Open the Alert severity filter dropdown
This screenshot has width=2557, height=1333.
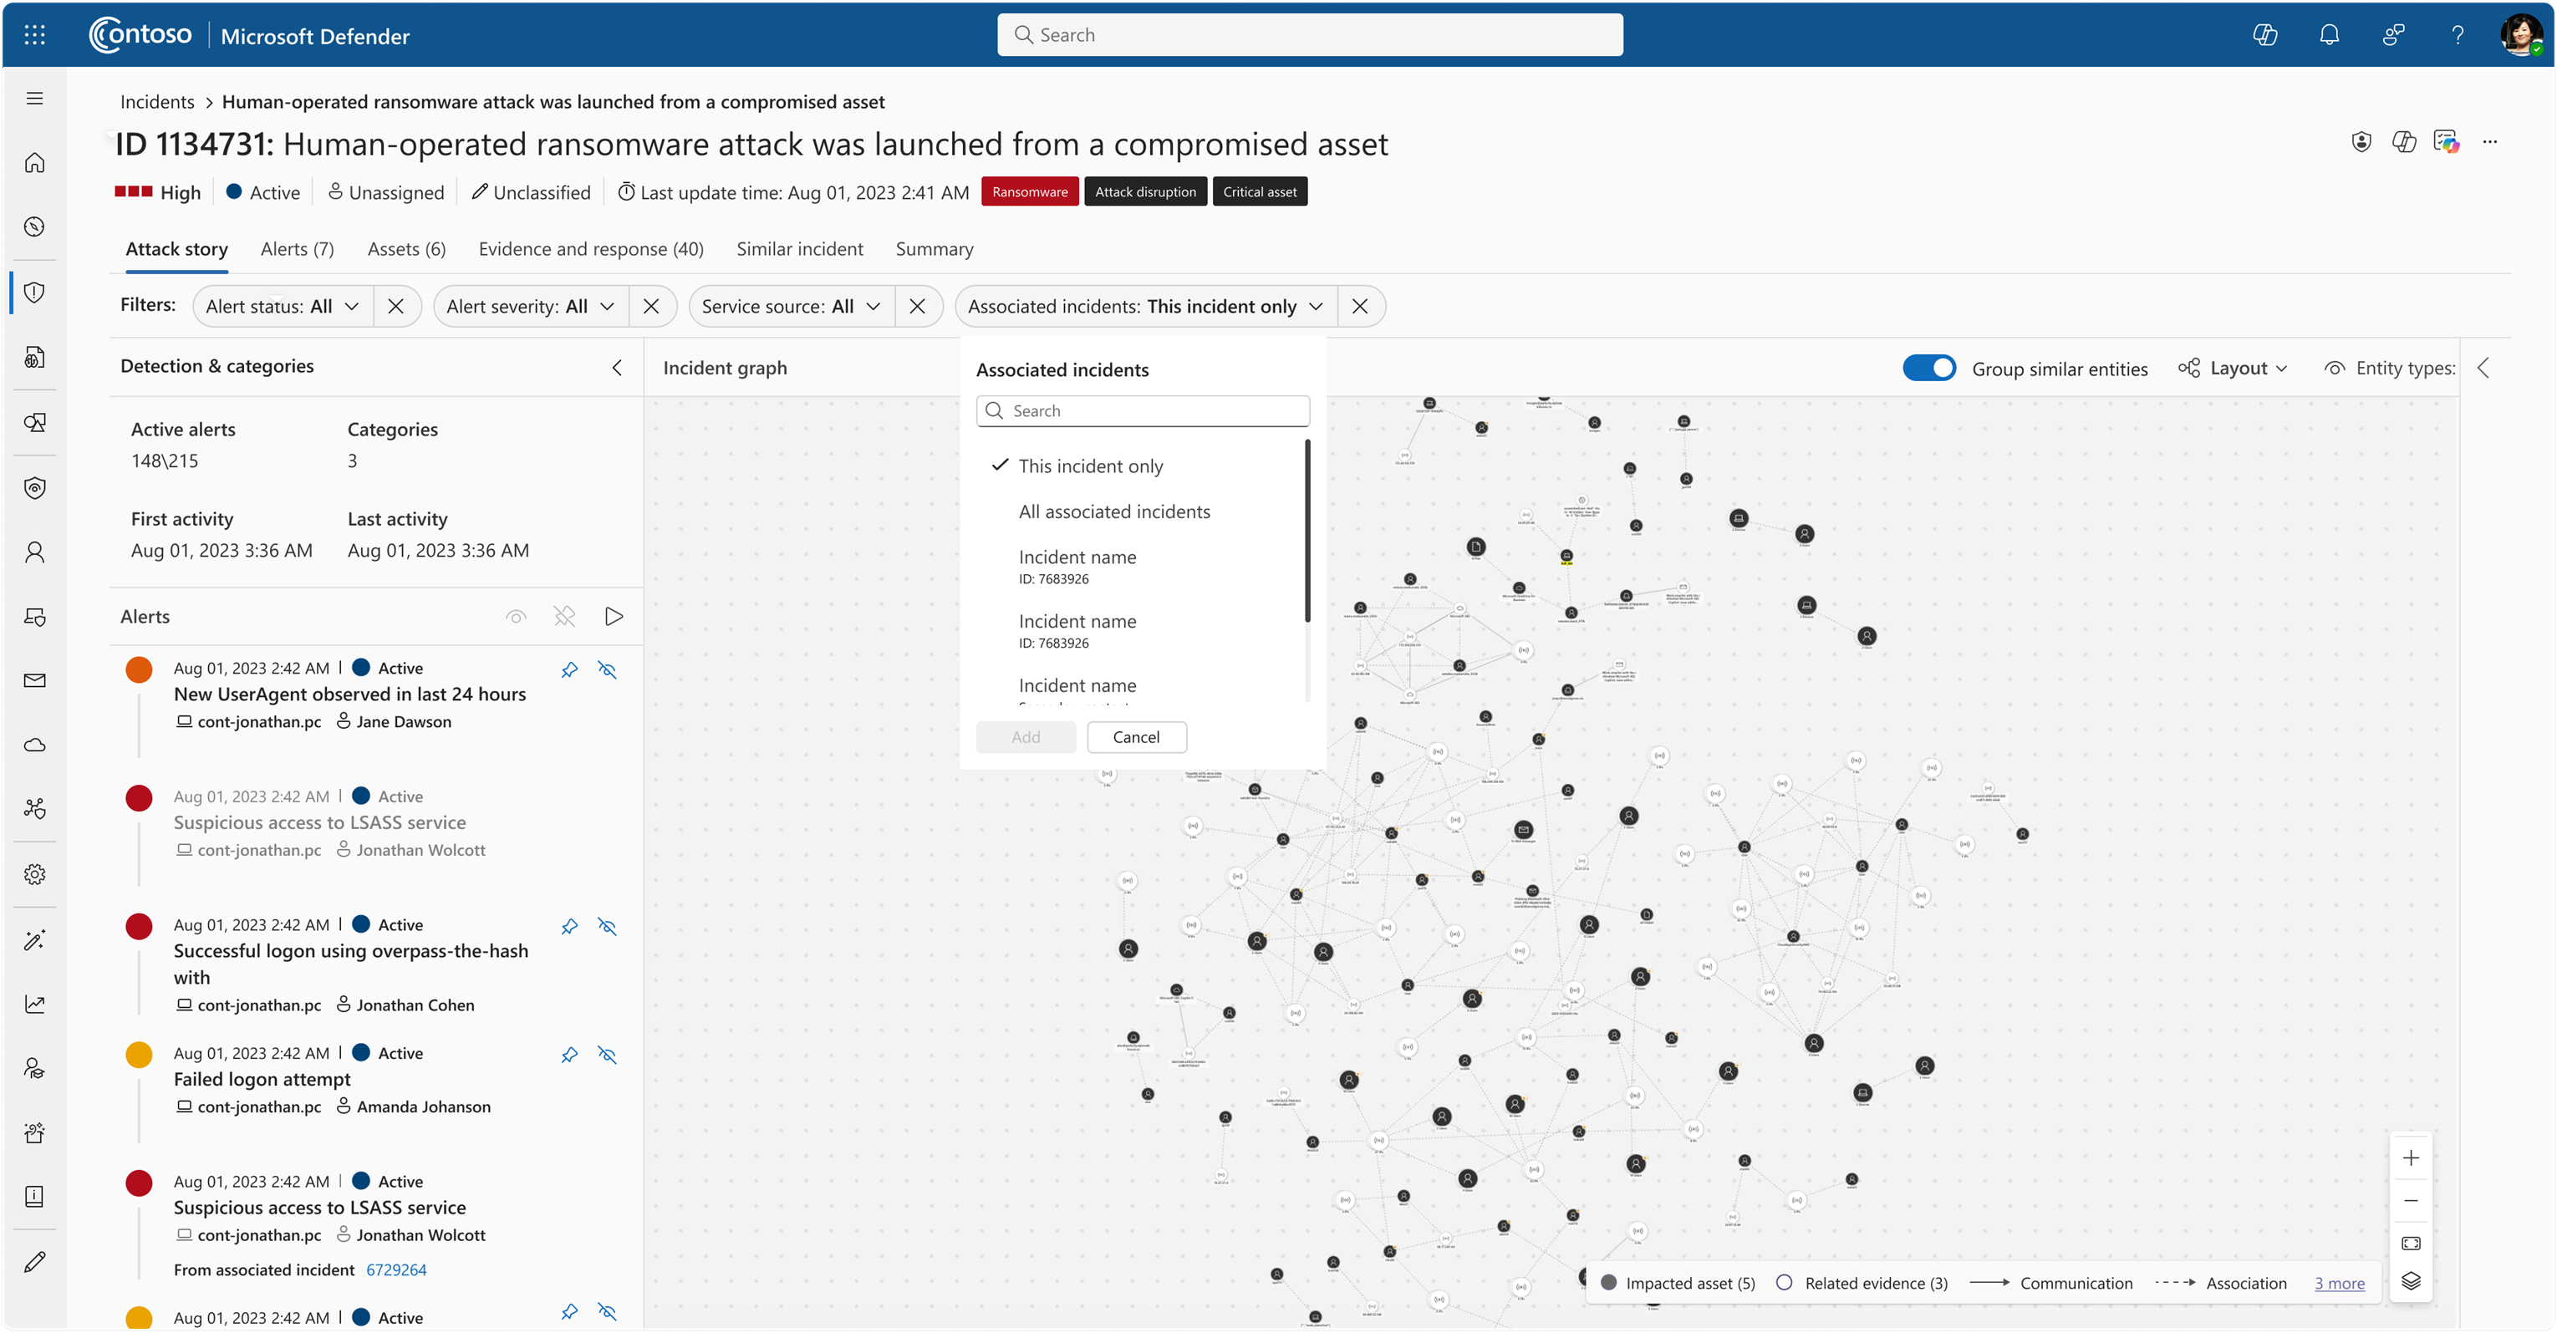(530, 306)
